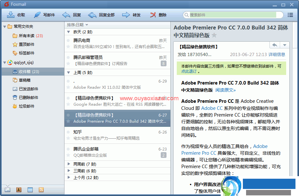Open the 腾讯邮箱管理员 email

(x=117, y=61)
